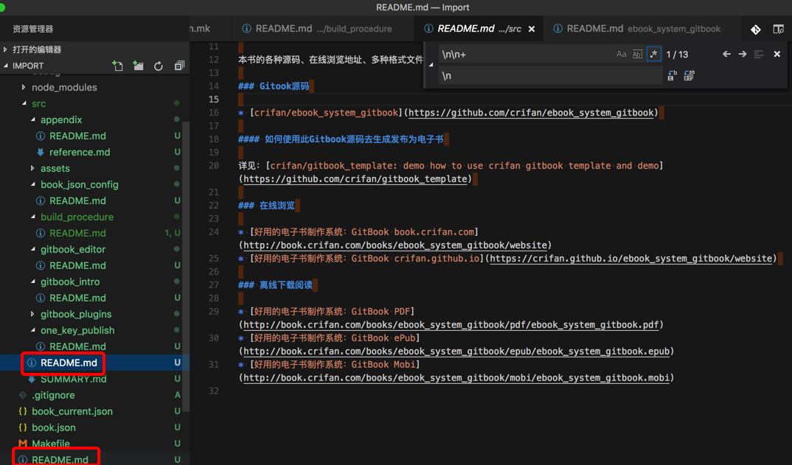Close the find and replace widget
Viewport: 792px width, 465px height.
coord(775,53)
